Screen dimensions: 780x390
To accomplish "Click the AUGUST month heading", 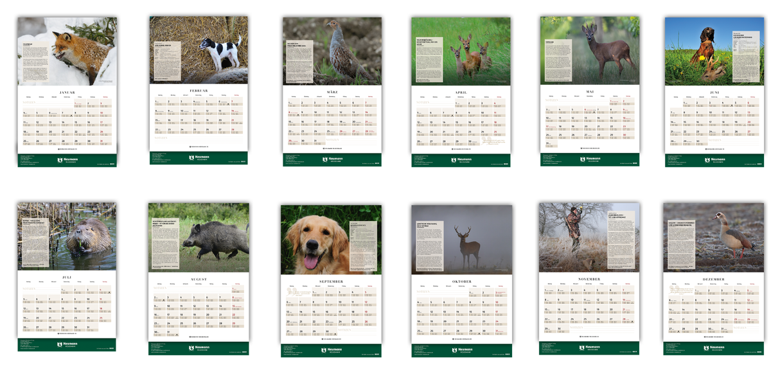I will 199,279.
